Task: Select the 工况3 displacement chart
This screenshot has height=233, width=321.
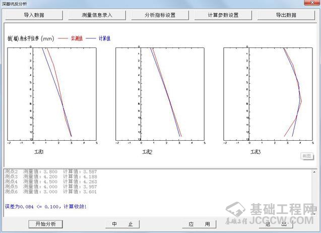Action: point(268,93)
